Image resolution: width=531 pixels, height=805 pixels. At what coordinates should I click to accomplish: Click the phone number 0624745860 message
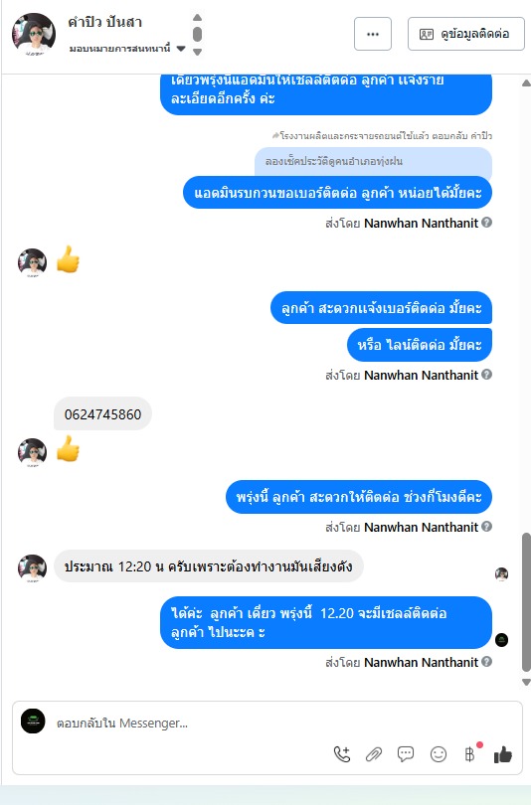click(102, 414)
